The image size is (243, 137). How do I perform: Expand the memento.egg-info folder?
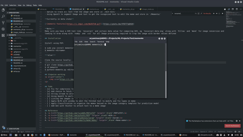coord(21,43)
